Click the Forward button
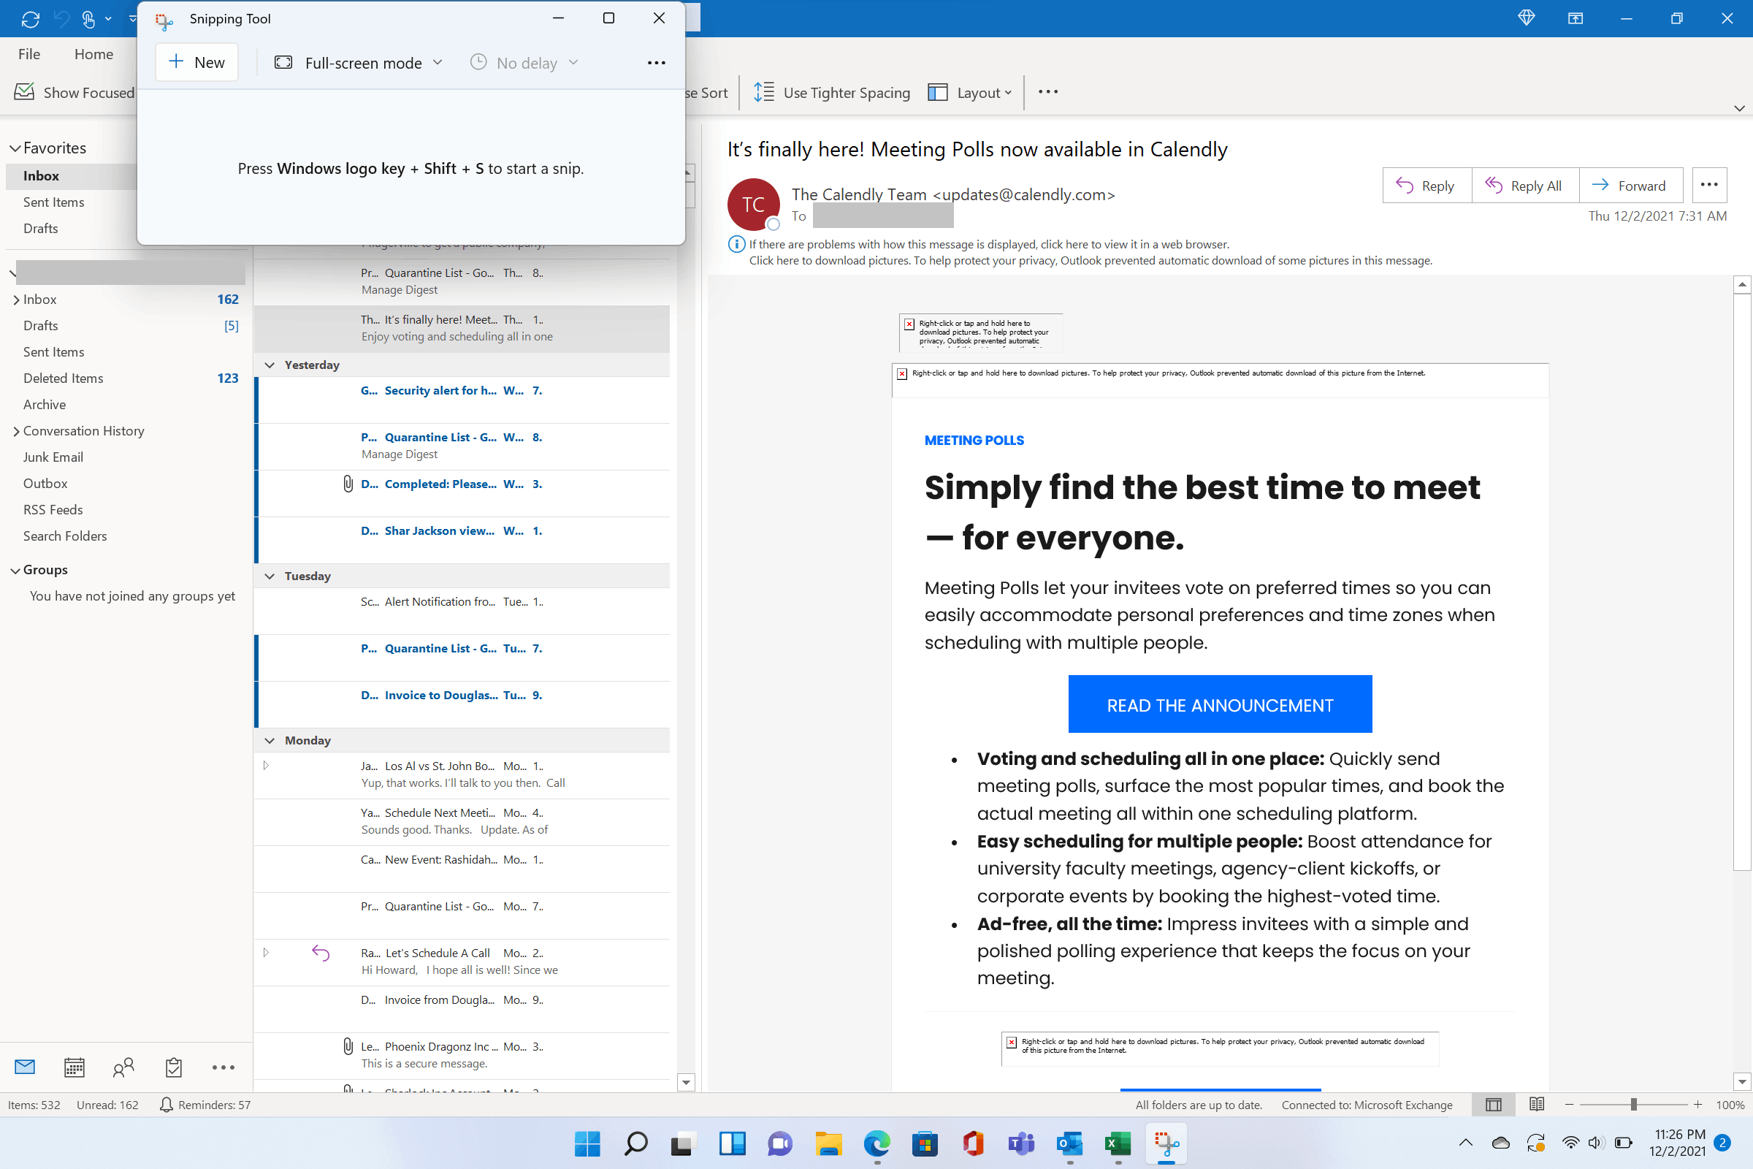The width and height of the screenshot is (1753, 1169). point(1630,185)
